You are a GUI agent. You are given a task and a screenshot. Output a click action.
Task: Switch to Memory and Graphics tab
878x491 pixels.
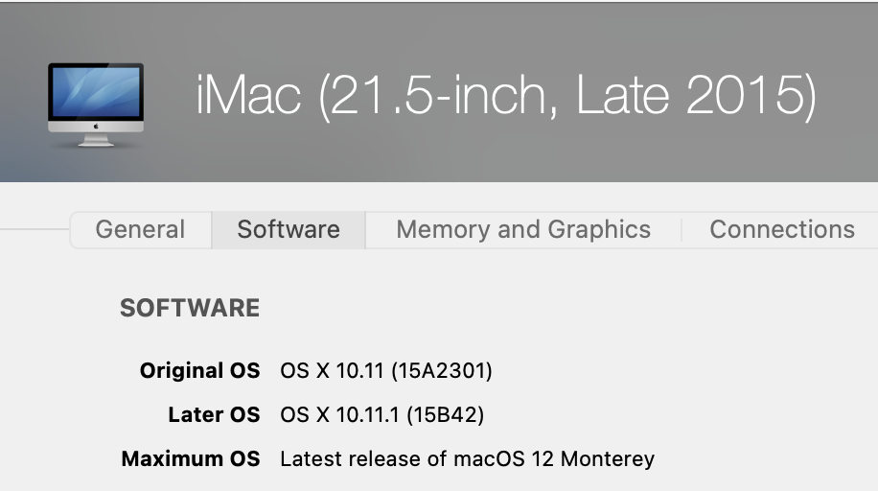coord(523,230)
